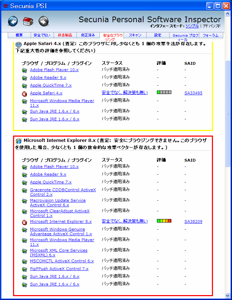Open advisory SA38209 link
The image size is (232, 300).
(x=193, y=221)
